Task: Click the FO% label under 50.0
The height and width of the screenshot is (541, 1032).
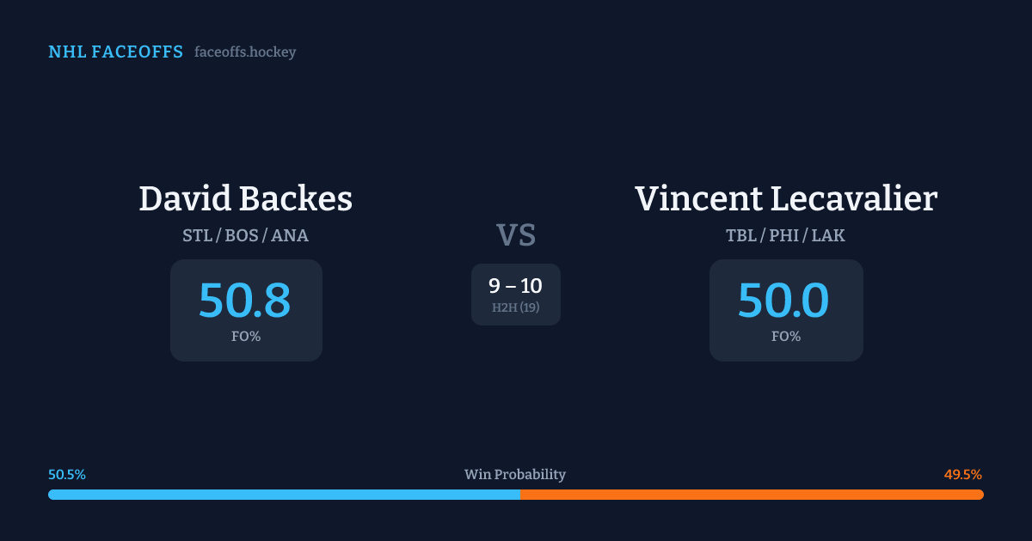Action: pos(786,337)
